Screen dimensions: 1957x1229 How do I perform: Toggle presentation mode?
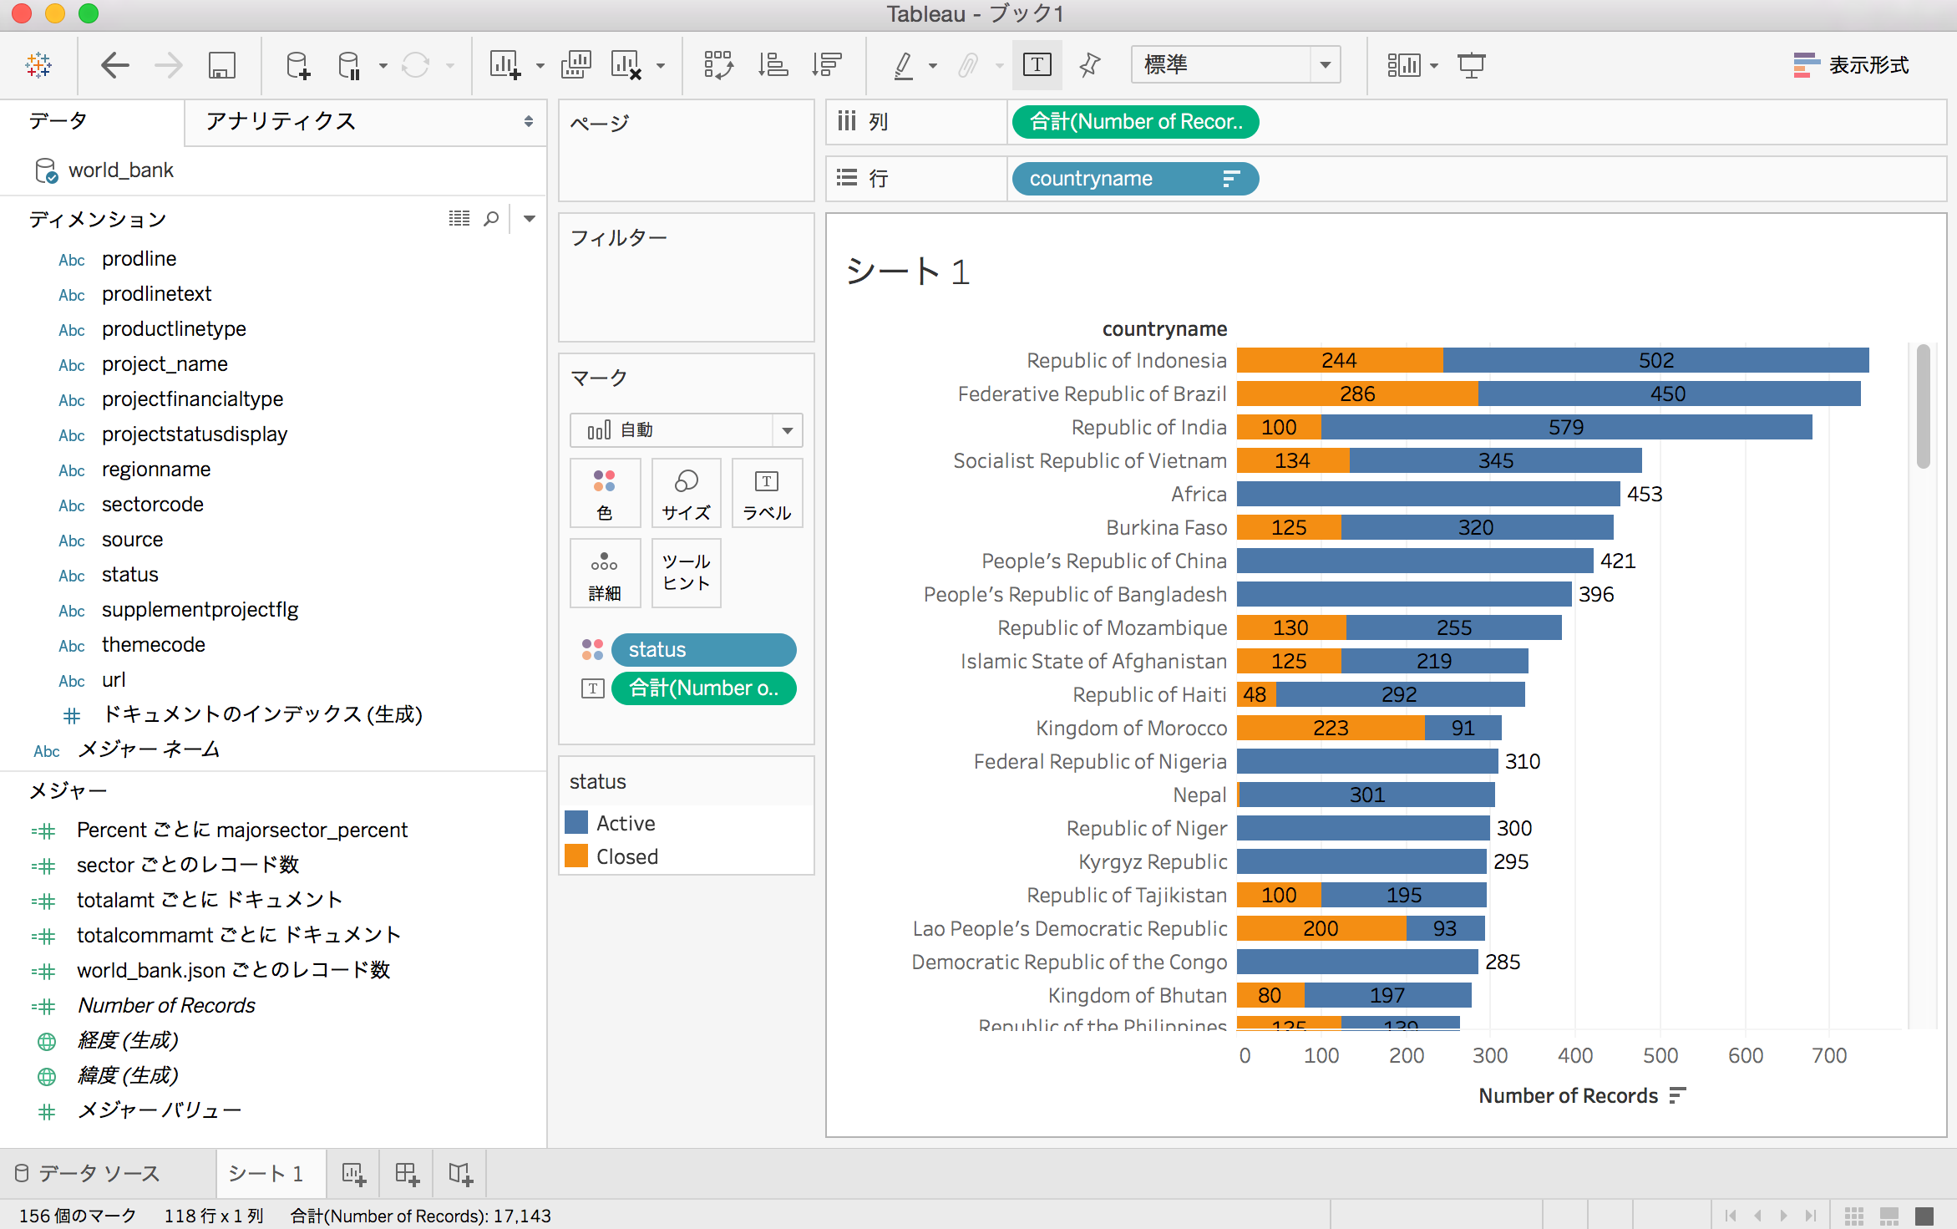pyautogui.click(x=1470, y=64)
